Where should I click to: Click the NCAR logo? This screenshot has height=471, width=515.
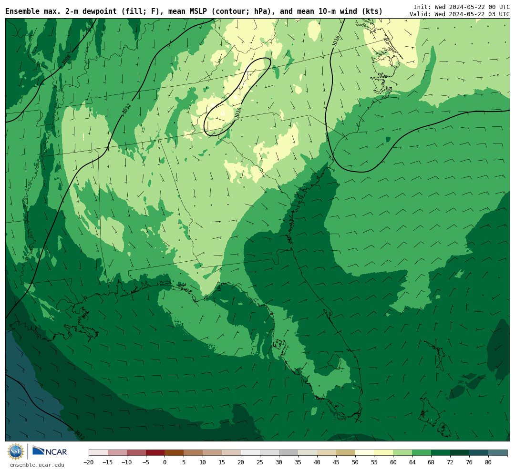pos(50,451)
